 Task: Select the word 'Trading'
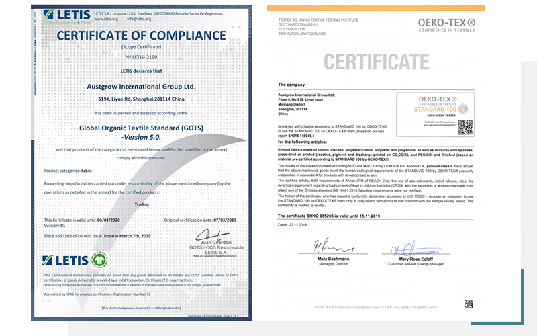click(142, 204)
